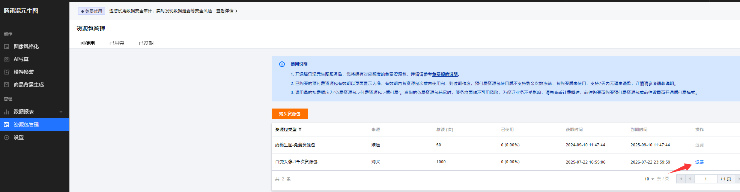The width and height of the screenshot is (740, 192).
Task: Click the 图像风格化 picture icon in sidebar
Action: (x=6, y=47)
